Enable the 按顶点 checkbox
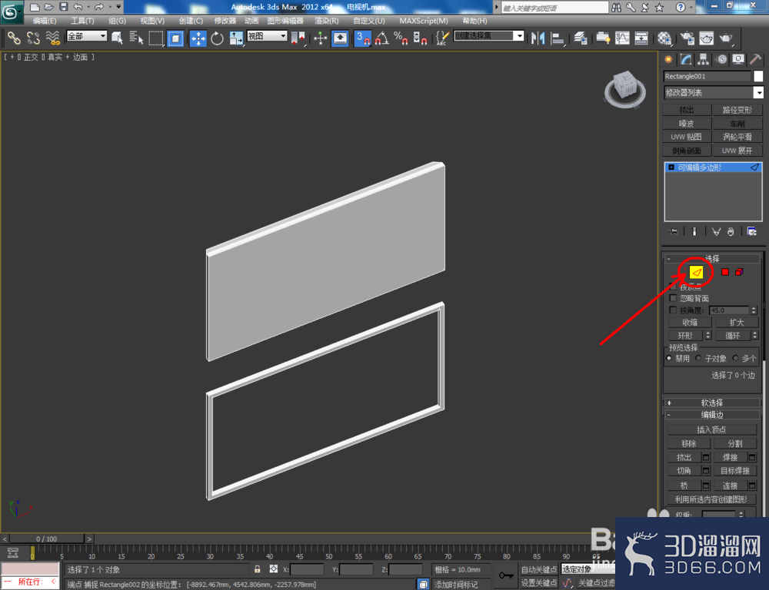Viewport: 769px width, 590px height. [x=673, y=287]
